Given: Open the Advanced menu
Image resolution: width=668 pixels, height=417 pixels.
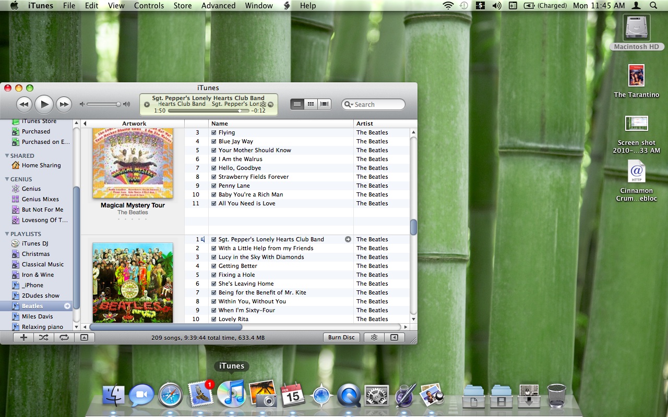Looking at the screenshot, I should point(218,6).
